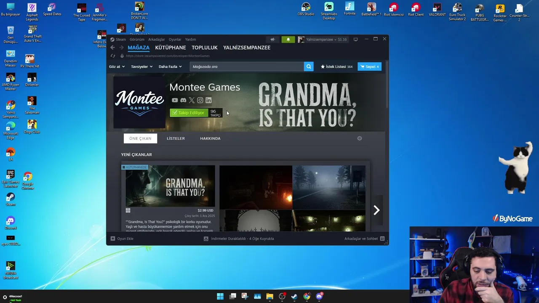This screenshot has width=539, height=303.
Task: Open OBS Studio desktop shortcut
Action: 306,9
